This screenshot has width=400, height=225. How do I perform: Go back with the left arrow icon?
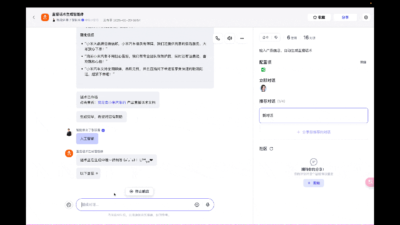34,17
